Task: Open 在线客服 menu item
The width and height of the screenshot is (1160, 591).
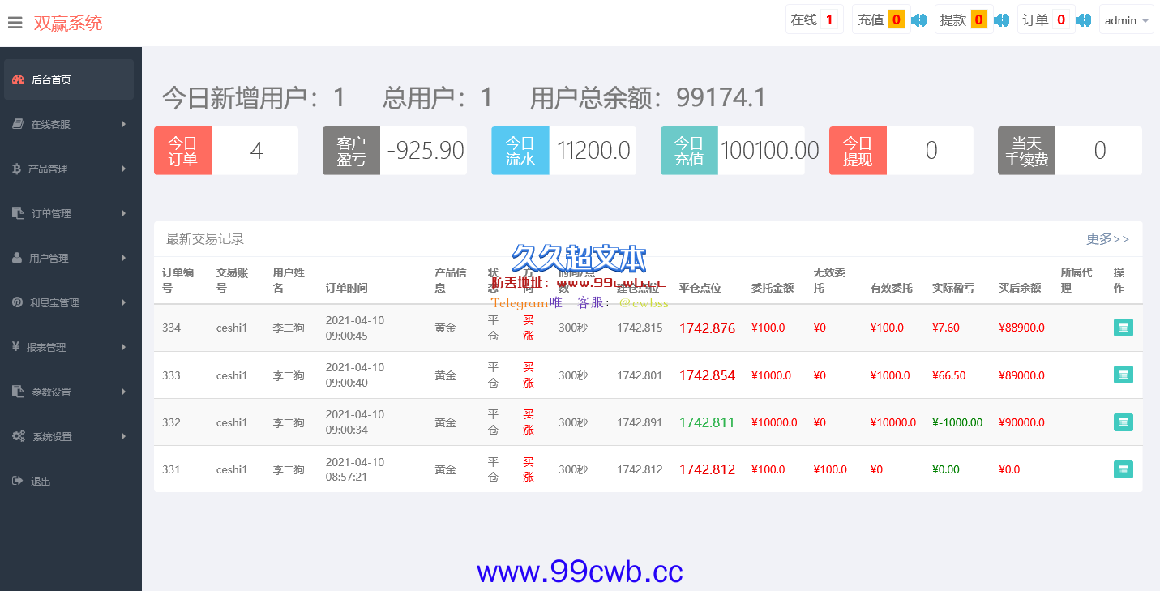Action: tap(69, 124)
